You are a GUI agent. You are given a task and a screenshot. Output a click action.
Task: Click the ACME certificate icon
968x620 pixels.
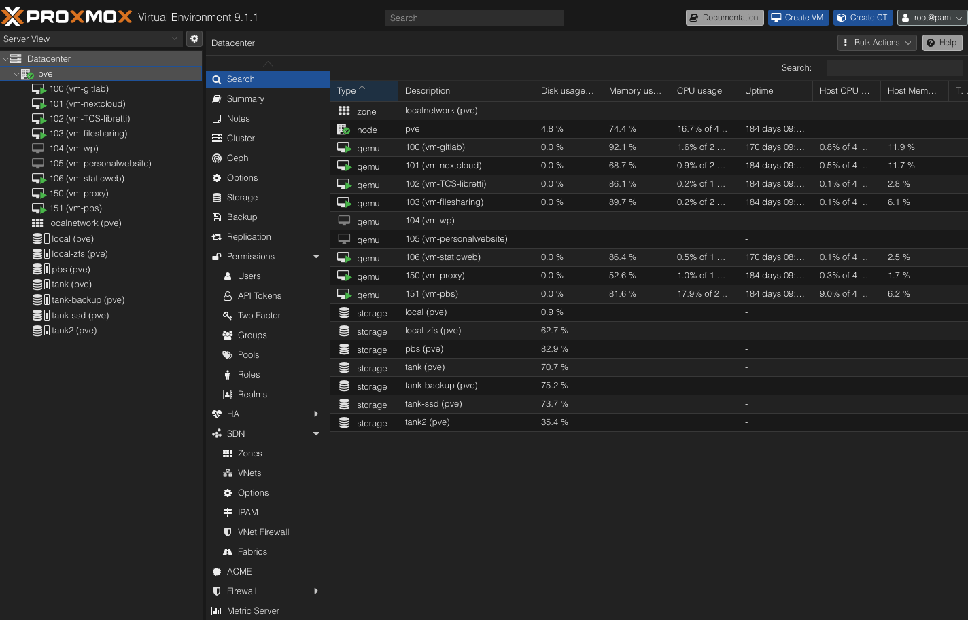[217, 572]
